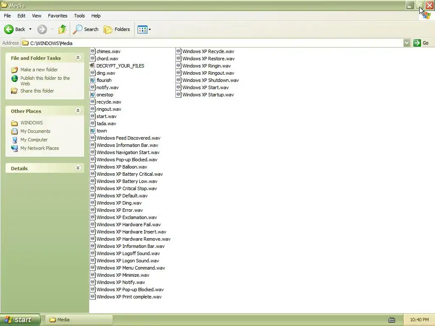Open the Tools menu
The height and width of the screenshot is (326, 435).
click(79, 16)
